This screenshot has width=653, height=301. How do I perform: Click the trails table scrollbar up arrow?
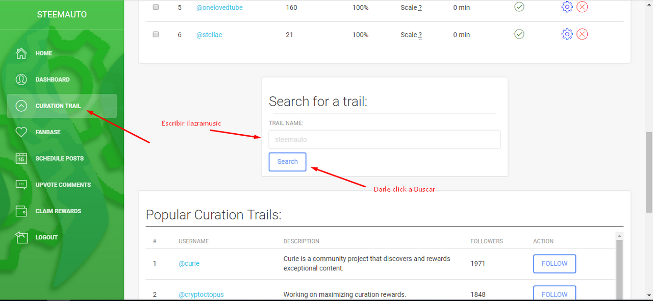pyautogui.click(x=620, y=236)
